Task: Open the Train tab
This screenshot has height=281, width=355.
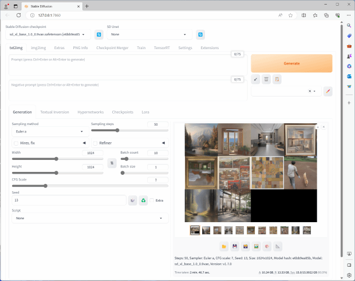Action: (141, 47)
